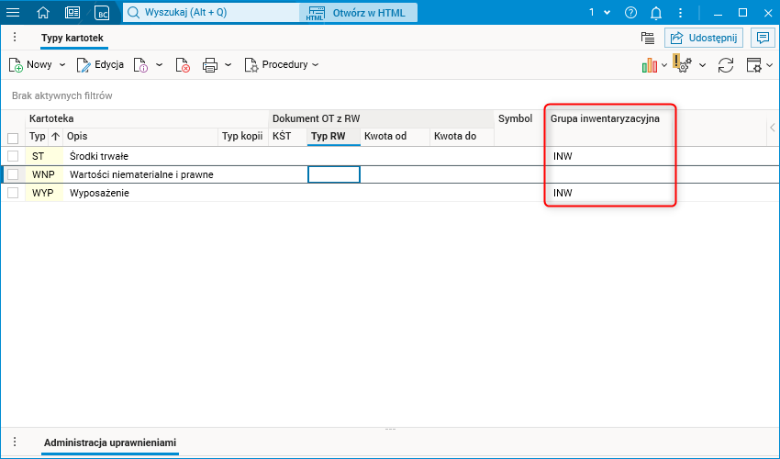Image resolution: width=780 pixels, height=459 pixels.
Task: Click the Typ RW column header
Action: 333,136
